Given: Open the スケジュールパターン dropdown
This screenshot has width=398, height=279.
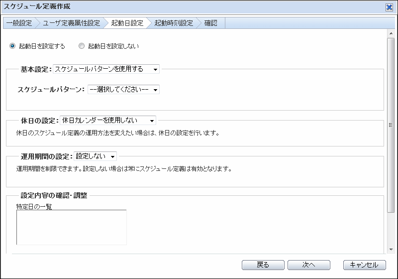Looking at the screenshot, I should (123, 90).
